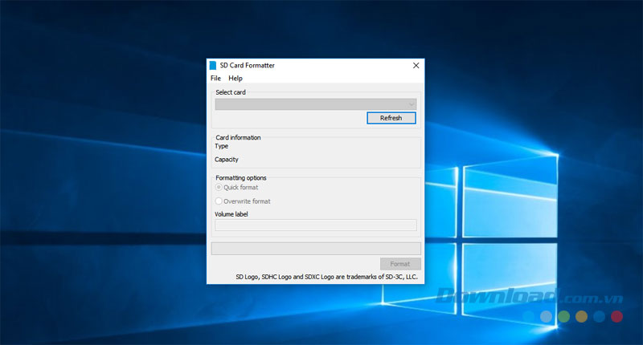Image resolution: width=643 pixels, height=345 pixels.
Task: Select the Quick format radio button
Action: [x=219, y=187]
